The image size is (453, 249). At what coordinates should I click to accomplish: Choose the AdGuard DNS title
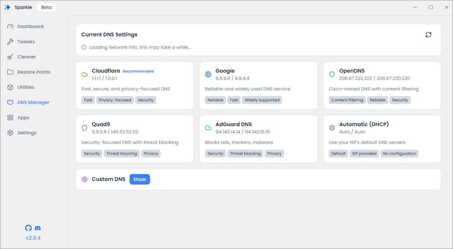click(x=234, y=124)
